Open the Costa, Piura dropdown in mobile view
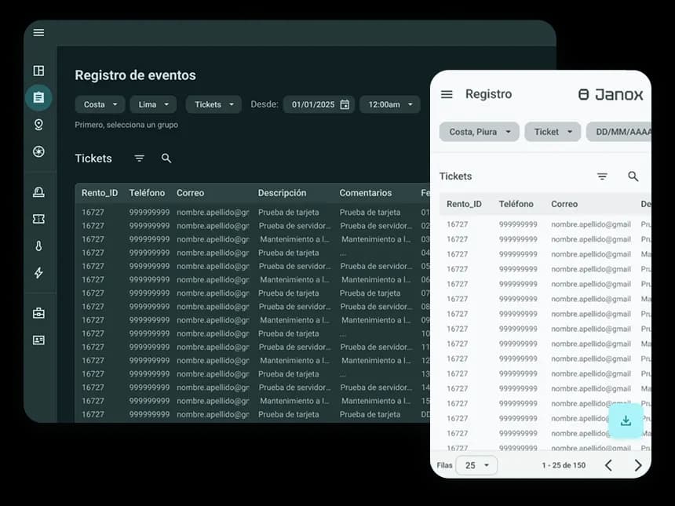The width and height of the screenshot is (675, 506). point(479,132)
